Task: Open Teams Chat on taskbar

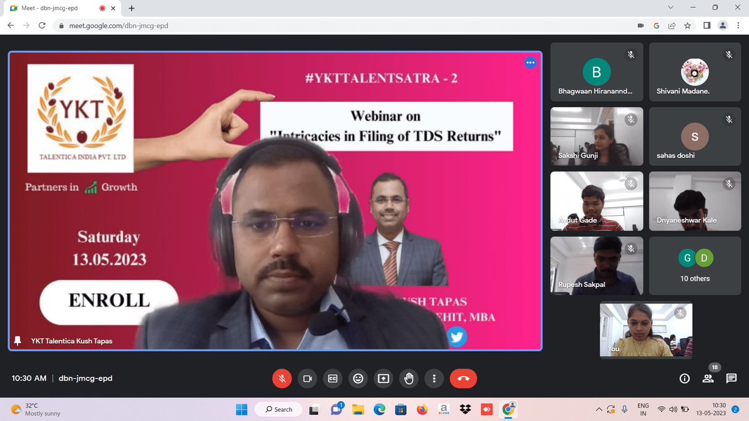Action: (x=336, y=409)
